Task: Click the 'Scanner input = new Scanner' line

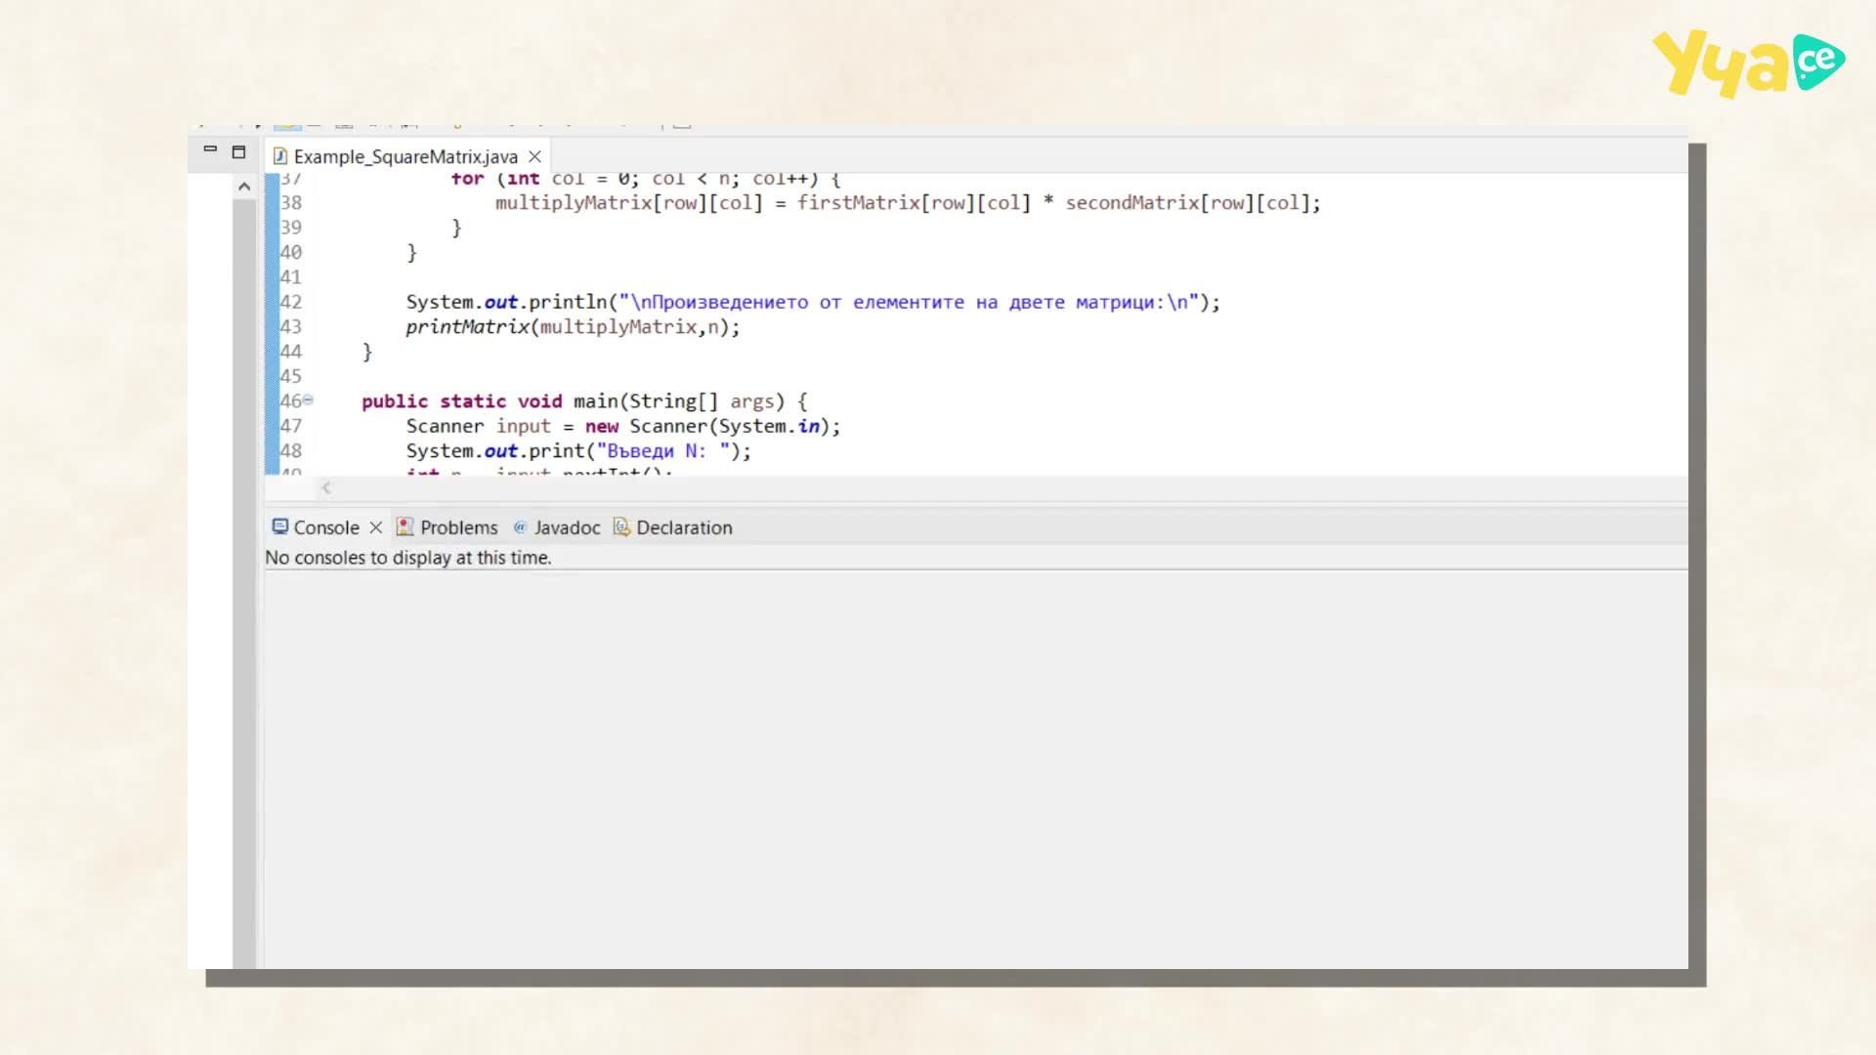Action: (x=623, y=427)
